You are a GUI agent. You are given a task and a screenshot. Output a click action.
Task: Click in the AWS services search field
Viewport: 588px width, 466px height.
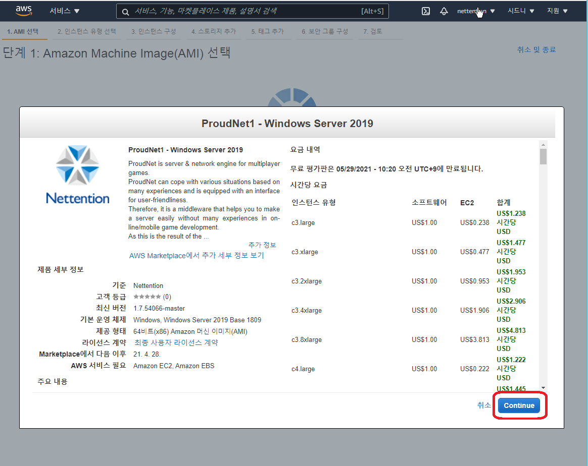click(x=242, y=11)
